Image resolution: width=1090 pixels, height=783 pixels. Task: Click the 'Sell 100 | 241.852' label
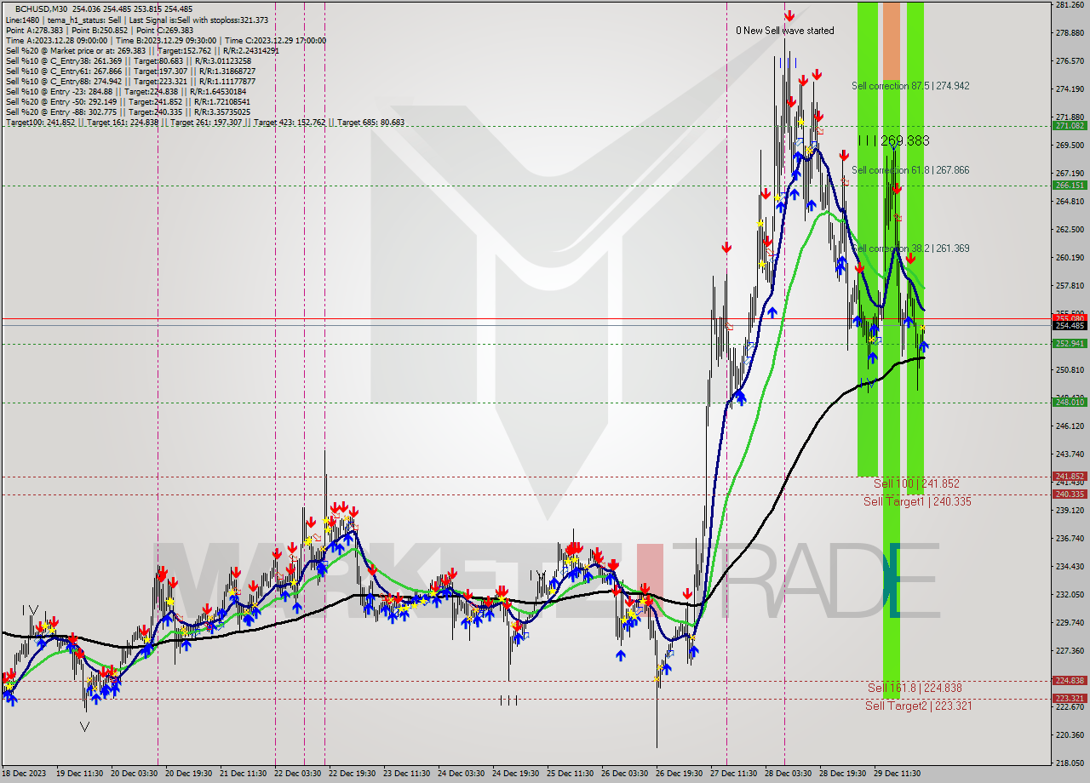click(x=916, y=483)
